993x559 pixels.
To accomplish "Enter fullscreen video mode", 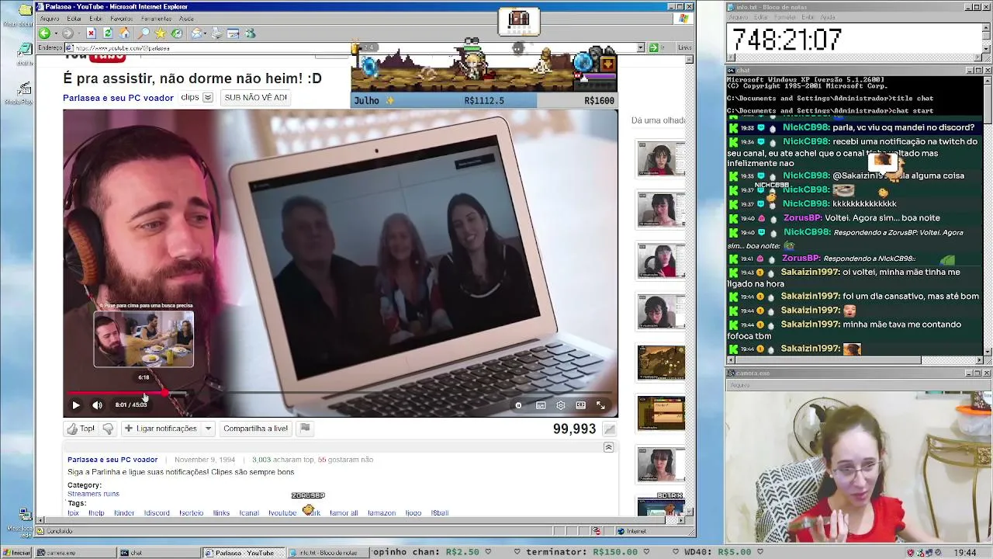I will click(600, 404).
